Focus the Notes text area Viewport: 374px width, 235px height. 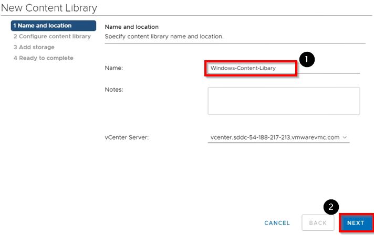pos(284,100)
